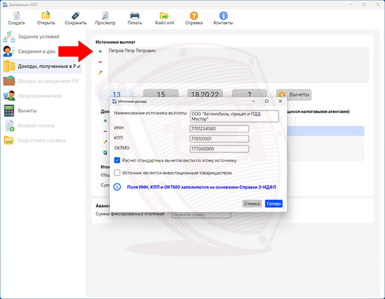The width and height of the screenshot is (385, 299).
Task: Select Петров Петр Петрович in the sources list
Action: [132, 50]
